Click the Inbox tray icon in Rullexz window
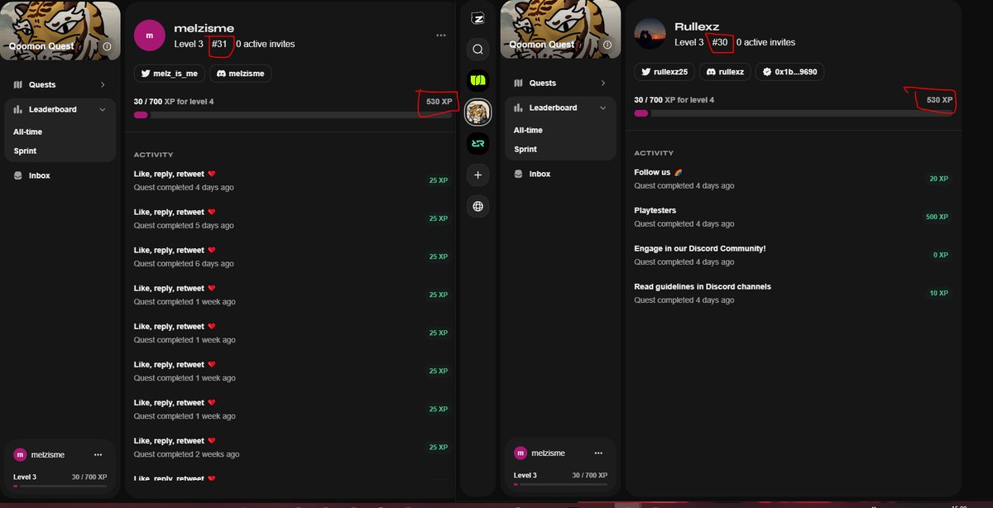993x508 pixels. click(518, 174)
